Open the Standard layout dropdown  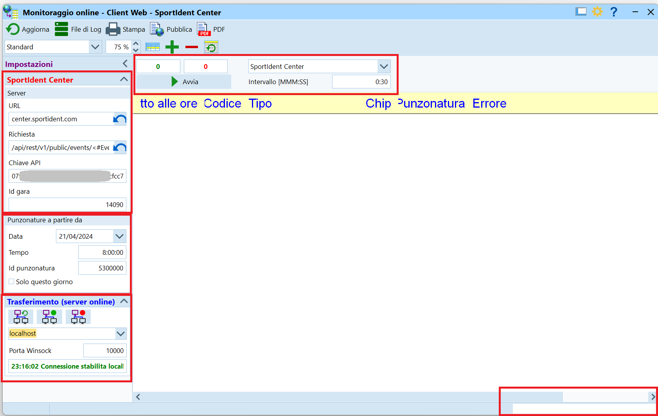pos(95,47)
